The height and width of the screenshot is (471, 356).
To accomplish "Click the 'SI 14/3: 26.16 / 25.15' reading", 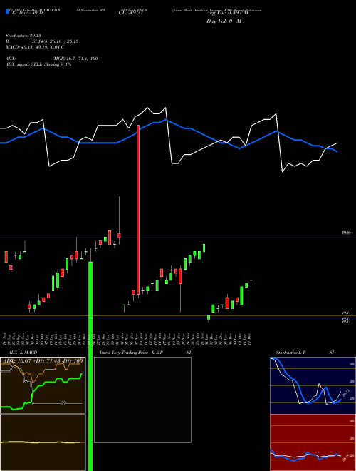I will click(x=56, y=41).
